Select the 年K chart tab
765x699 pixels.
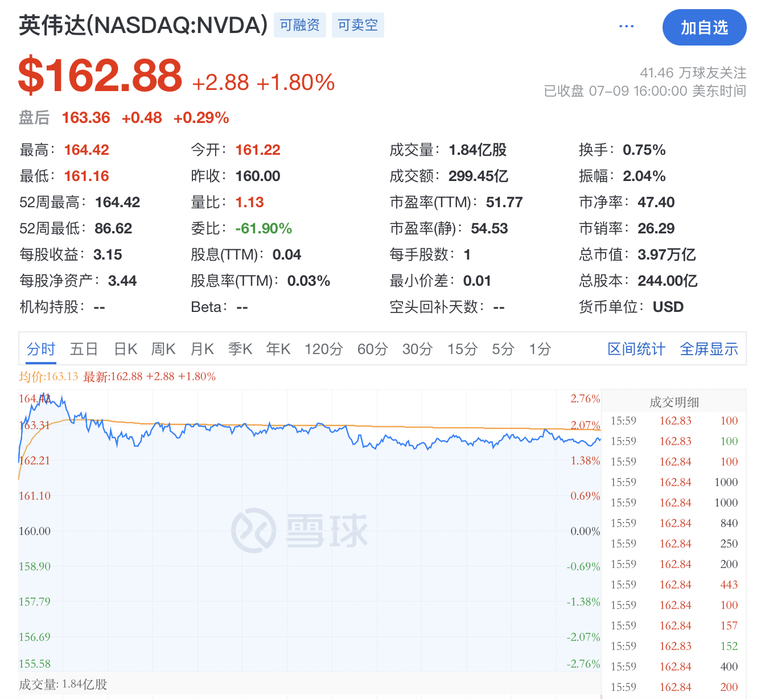click(x=278, y=349)
